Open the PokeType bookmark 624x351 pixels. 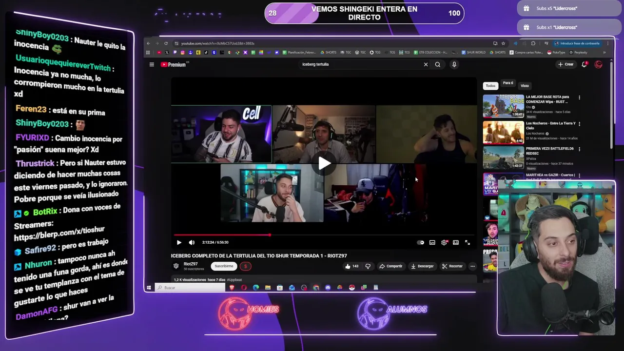point(556,53)
